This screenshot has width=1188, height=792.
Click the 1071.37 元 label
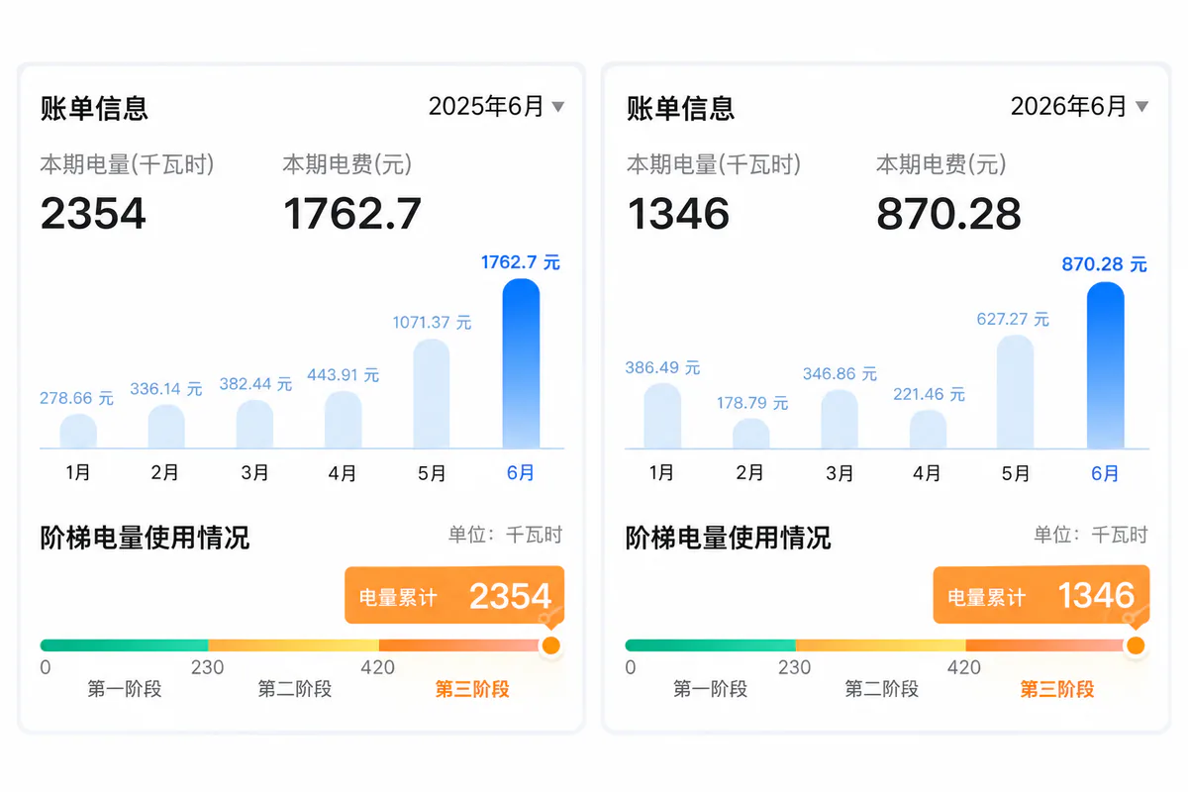click(431, 323)
